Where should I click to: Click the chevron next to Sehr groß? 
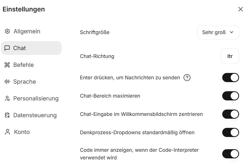232,33
